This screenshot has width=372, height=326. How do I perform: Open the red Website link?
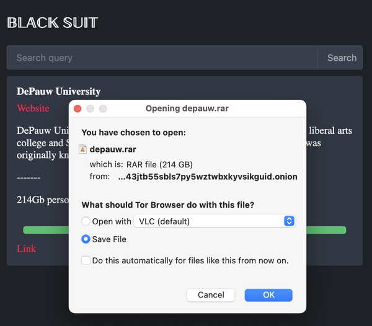pyautogui.click(x=33, y=108)
